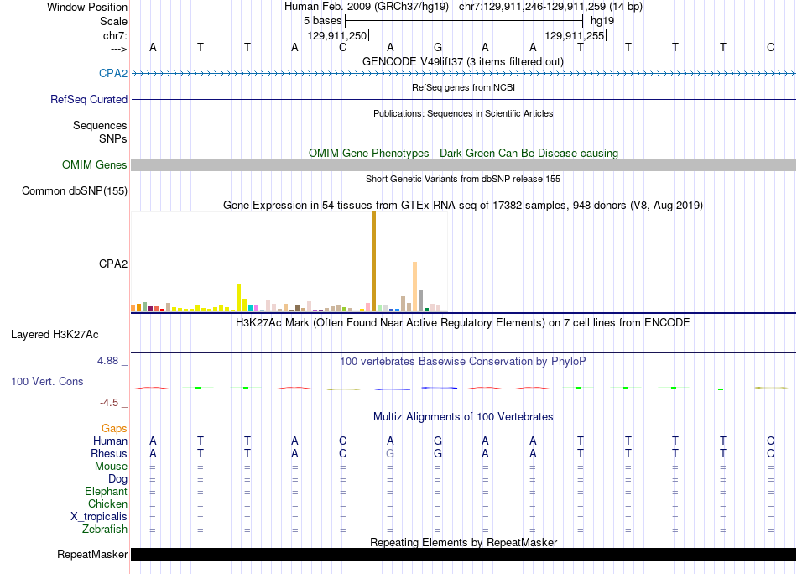Click the CPA2 gene arrow line in GENCODE track
797x574 pixels.
[x=464, y=74]
